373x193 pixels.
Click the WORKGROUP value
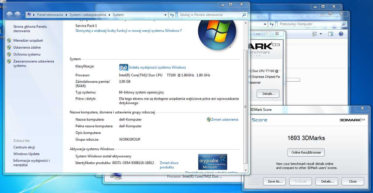click(x=130, y=139)
